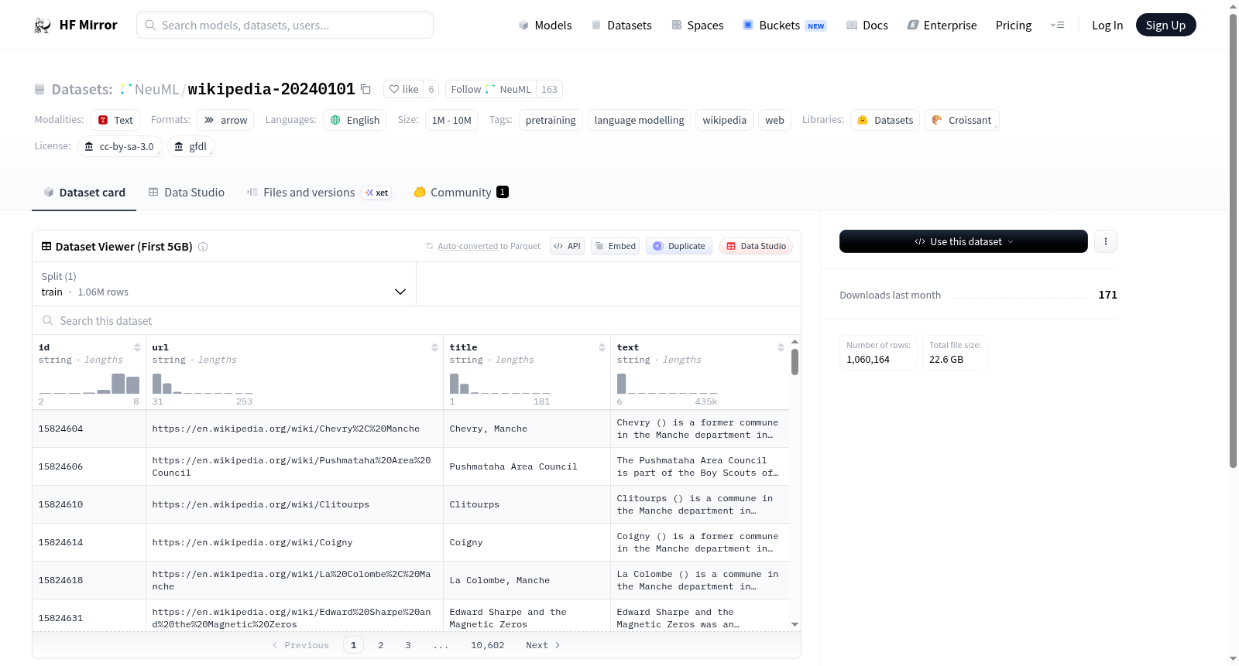
Task: Sort the text column
Action: (781, 347)
